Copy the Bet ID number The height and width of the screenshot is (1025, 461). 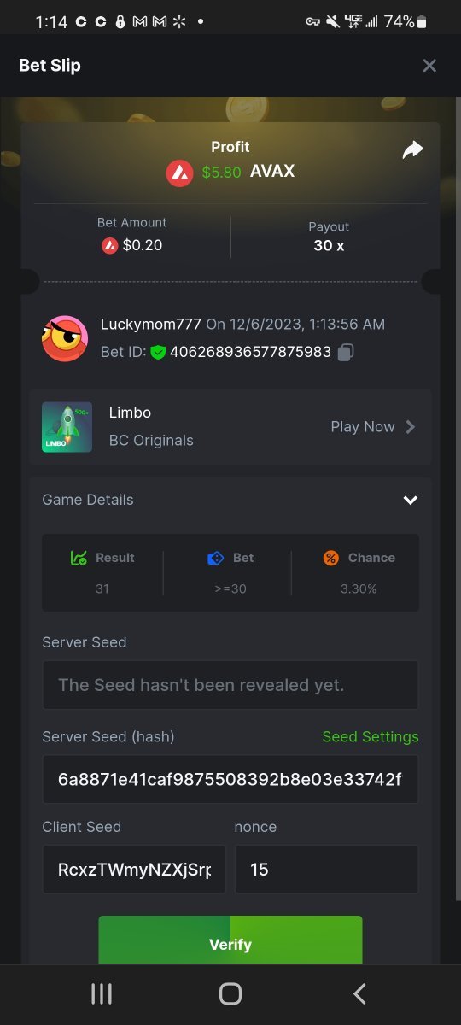(x=346, y=352)
